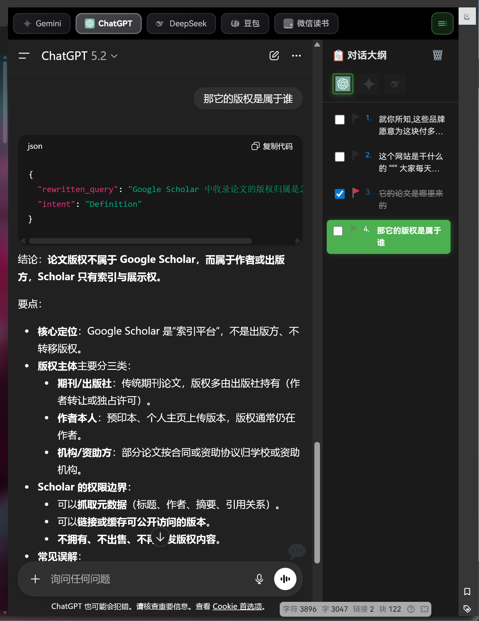Jump to outline item 就你所知,这些品牌
This screenshot has height=621, width=479.
[412, 125]
